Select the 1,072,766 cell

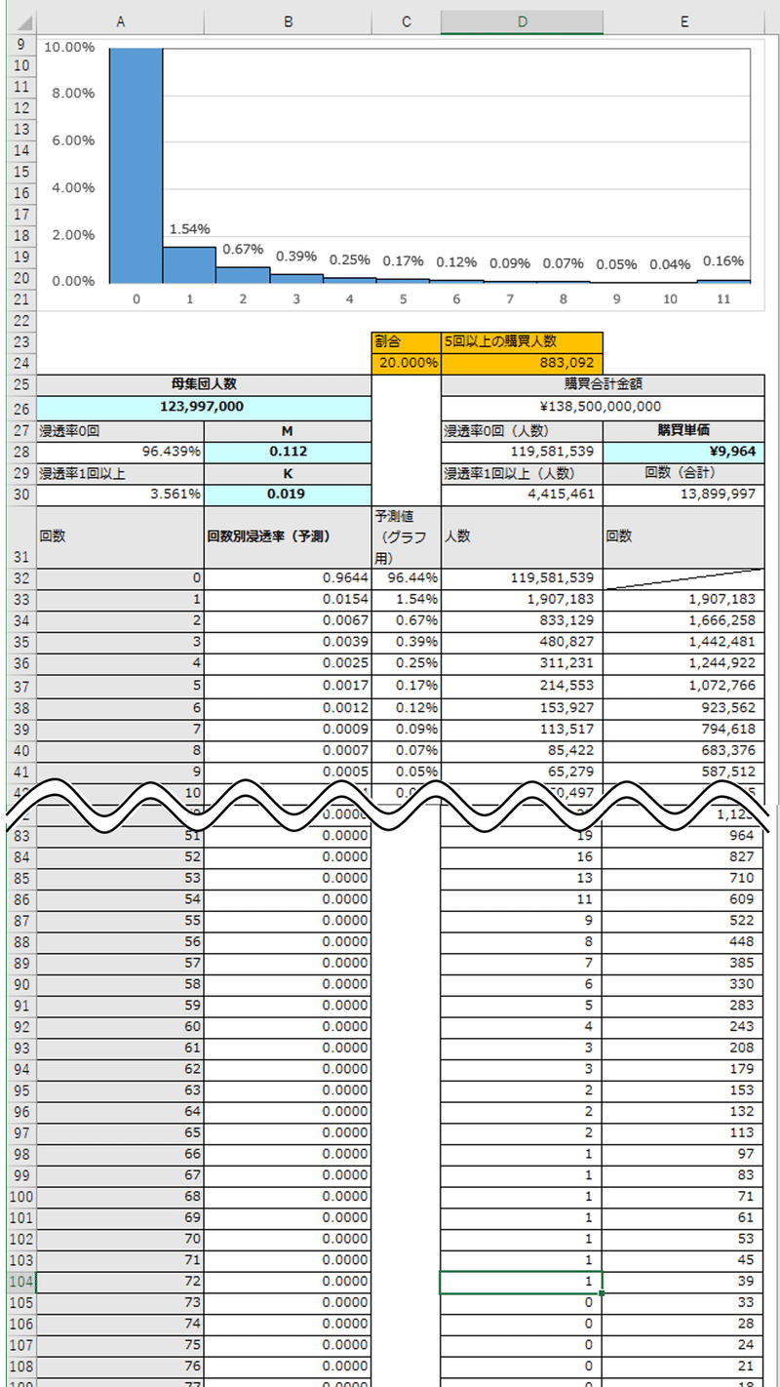(685, 687)
